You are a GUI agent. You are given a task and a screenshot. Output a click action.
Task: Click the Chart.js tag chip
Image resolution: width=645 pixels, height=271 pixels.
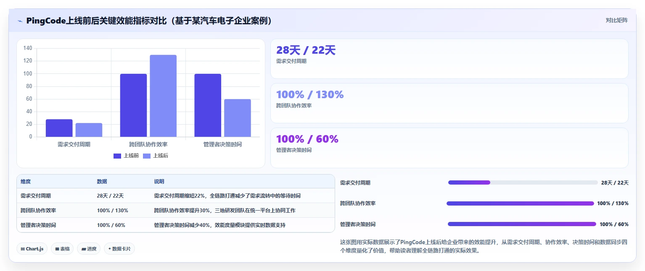(32, 249)
